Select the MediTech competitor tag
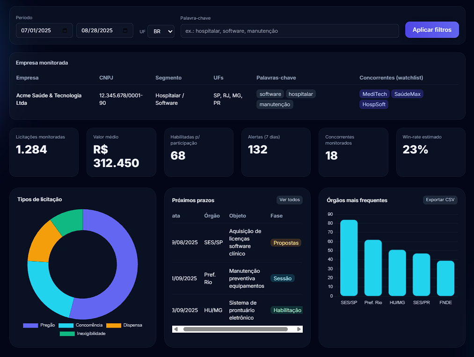 pos(374,94)
